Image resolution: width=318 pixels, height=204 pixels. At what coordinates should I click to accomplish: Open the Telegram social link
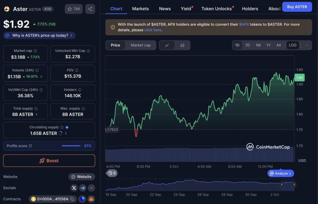point(83,188)
